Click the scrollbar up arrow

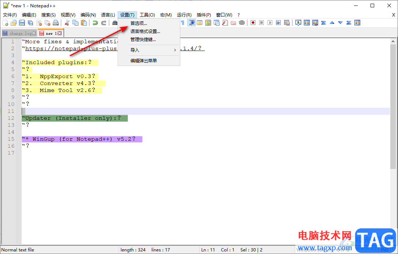click(393, 41)
